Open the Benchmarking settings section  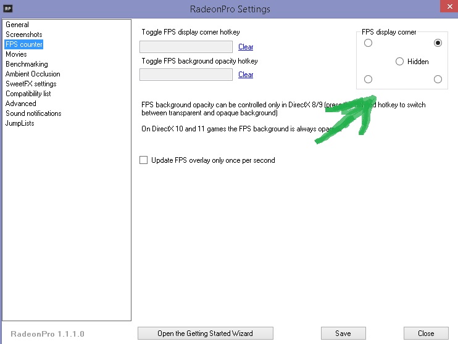(x=27, y=64)
